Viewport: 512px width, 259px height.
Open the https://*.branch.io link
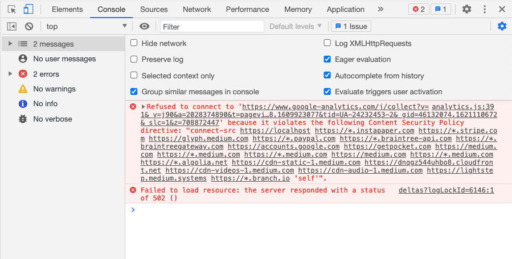click(251, 178)
